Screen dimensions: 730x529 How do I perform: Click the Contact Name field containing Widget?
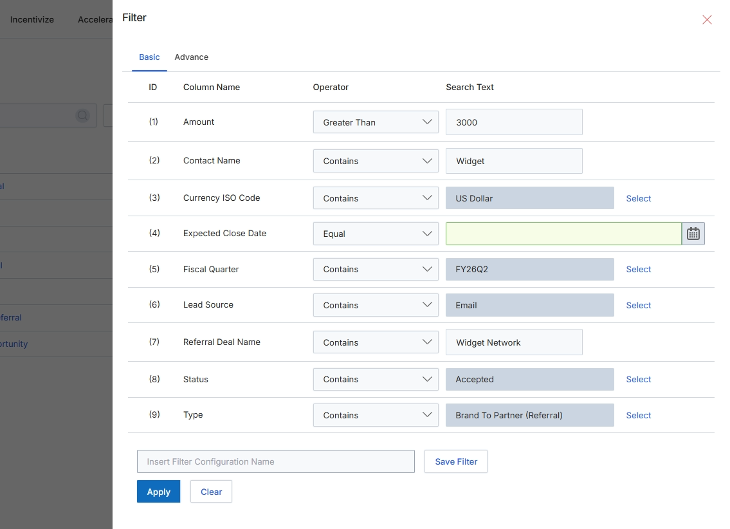tap(514, 161)
